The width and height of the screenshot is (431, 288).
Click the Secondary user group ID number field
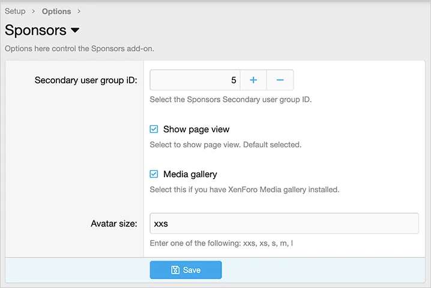click(195, 80)
